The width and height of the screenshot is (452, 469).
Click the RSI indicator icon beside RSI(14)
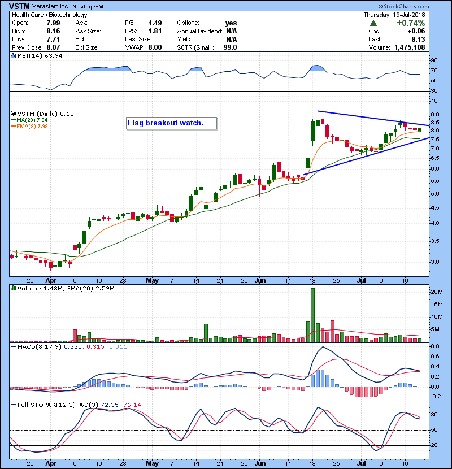[14, 55]
